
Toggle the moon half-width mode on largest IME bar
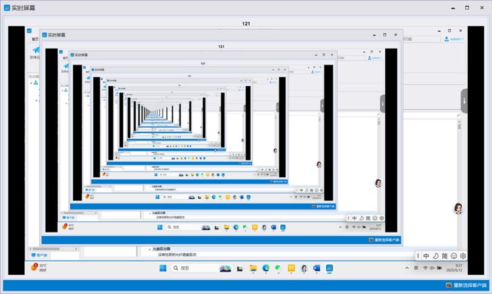(x=436, y=256)
